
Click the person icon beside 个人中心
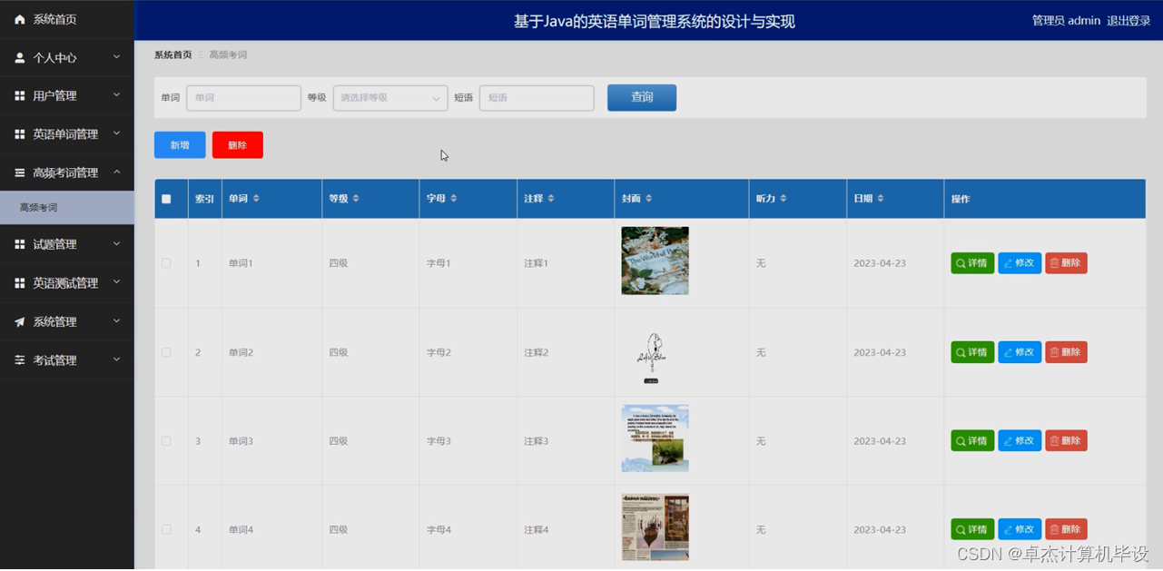click(x=20, y=57)
